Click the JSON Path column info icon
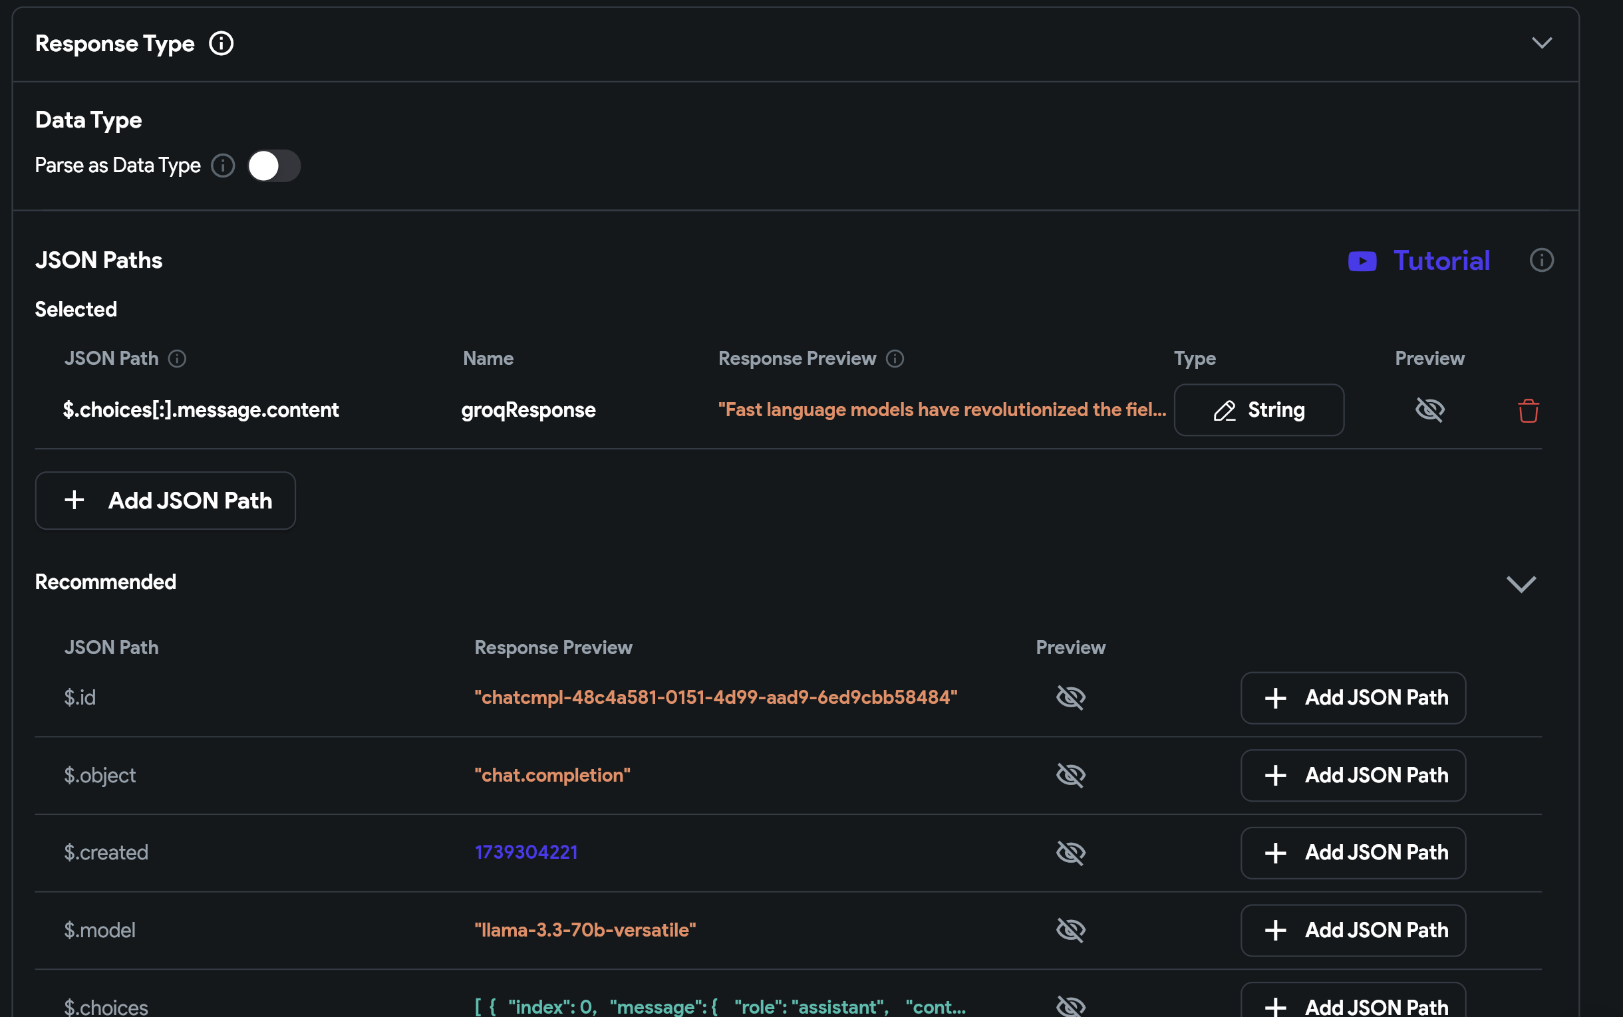 (x=177, y=358)
